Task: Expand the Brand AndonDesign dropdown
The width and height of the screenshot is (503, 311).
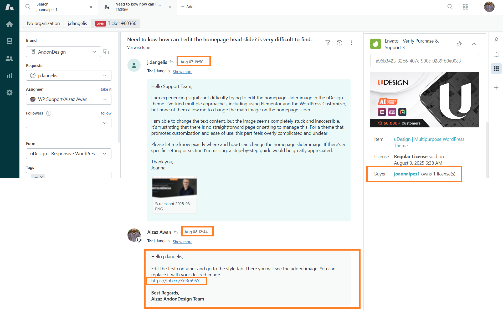Action: pos(64,52)
